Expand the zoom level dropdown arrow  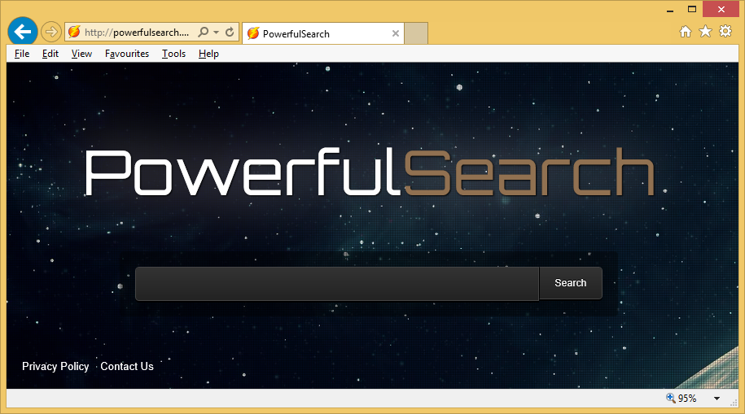717,399
